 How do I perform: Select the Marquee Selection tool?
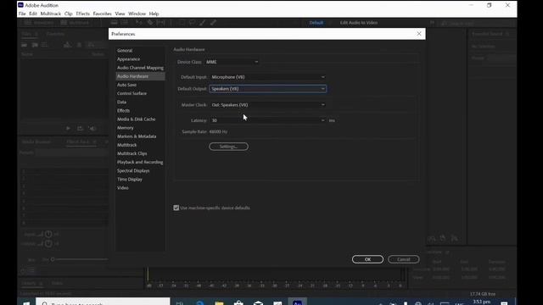click(182, 23)
